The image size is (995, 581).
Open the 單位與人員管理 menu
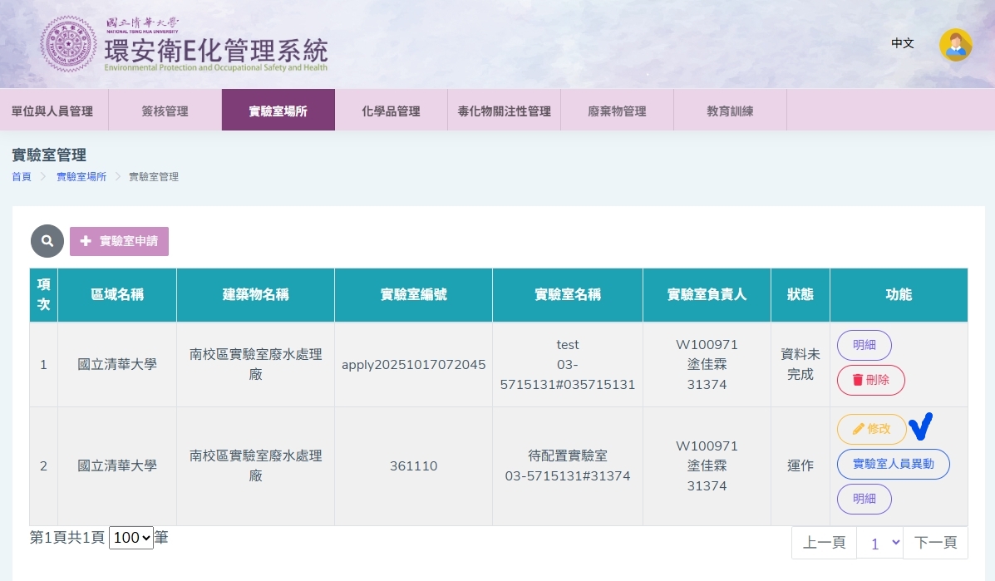(52, 111)
